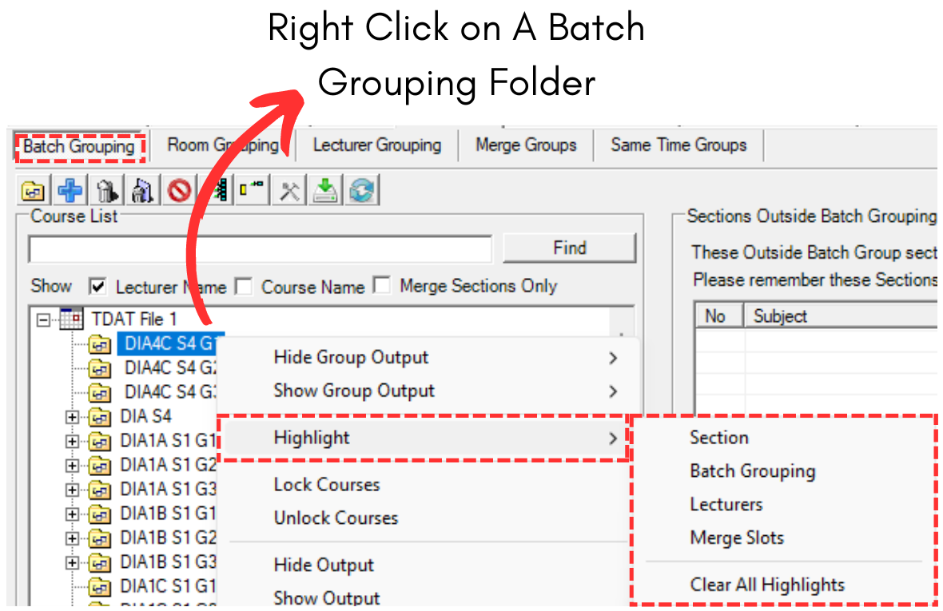Click the first trash bin toolbar icon
Screen dimensions: 943x611
107,191
